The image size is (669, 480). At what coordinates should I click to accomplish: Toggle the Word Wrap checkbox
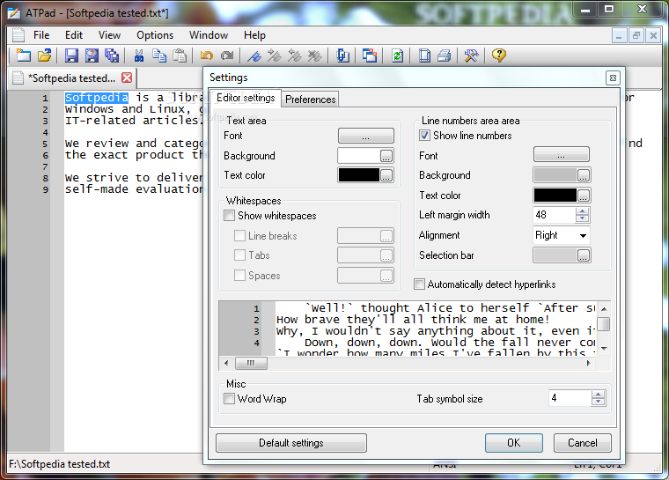[x=229, y=398]
